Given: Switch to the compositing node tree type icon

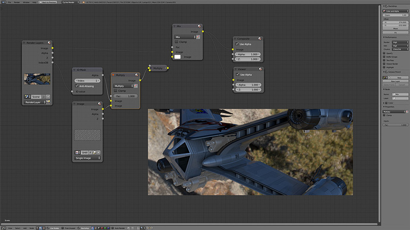Looking at the screenshot, I should tap(40, 228).
